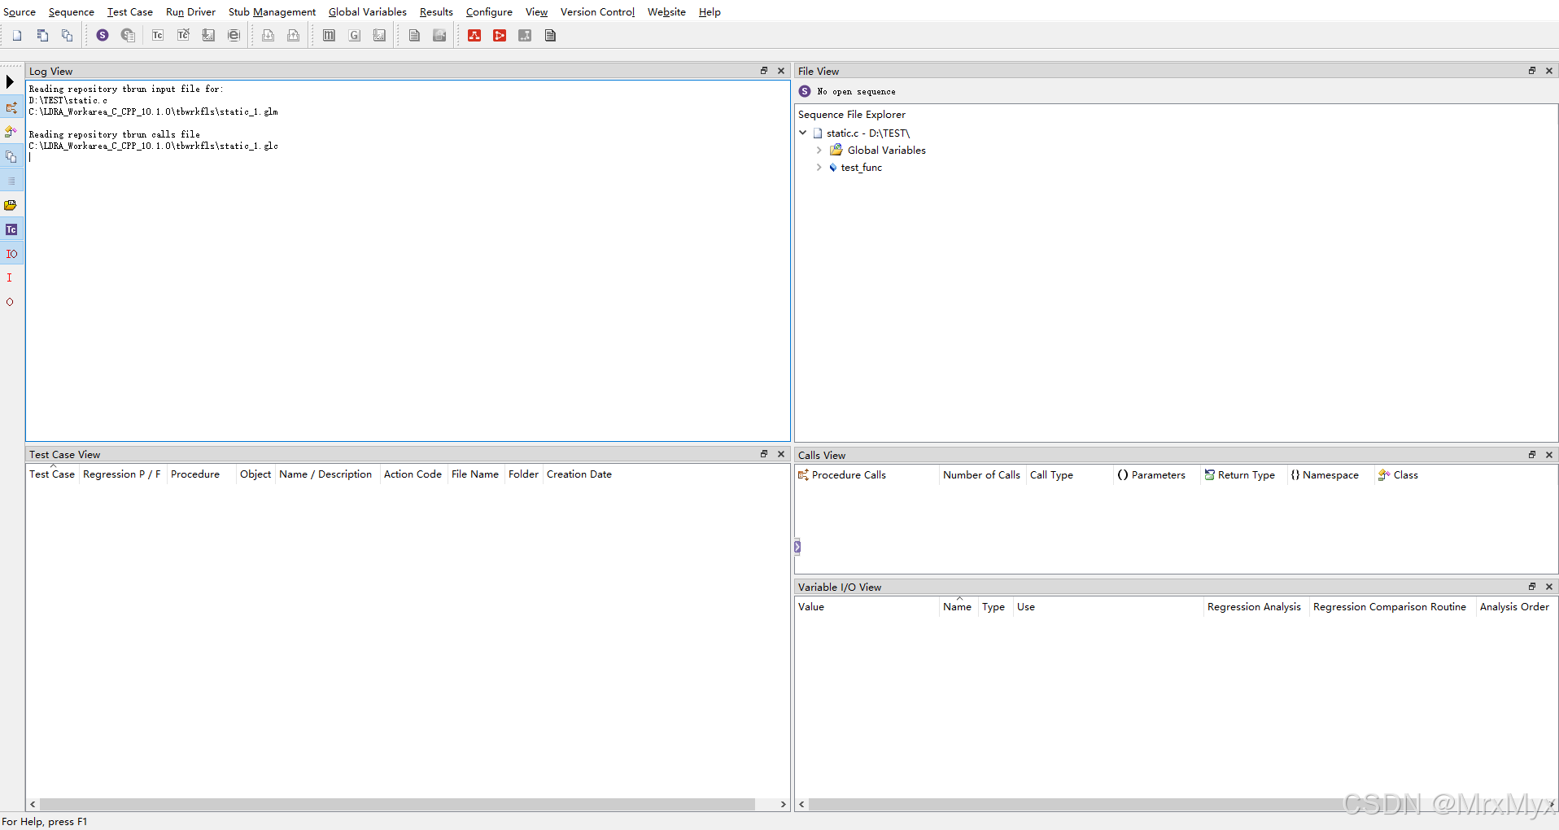Expand the test_func tree node

point(819,167)
